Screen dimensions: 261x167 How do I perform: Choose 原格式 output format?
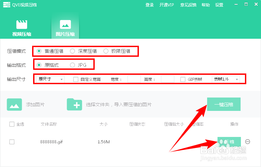pos(39,65)
